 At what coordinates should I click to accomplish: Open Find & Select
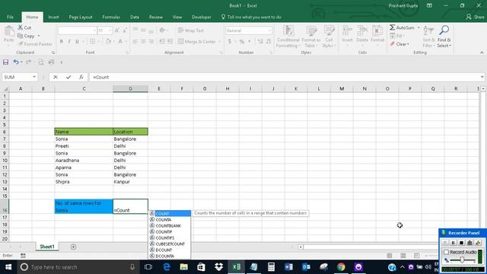pyautogui.click(x=444, y=37)
